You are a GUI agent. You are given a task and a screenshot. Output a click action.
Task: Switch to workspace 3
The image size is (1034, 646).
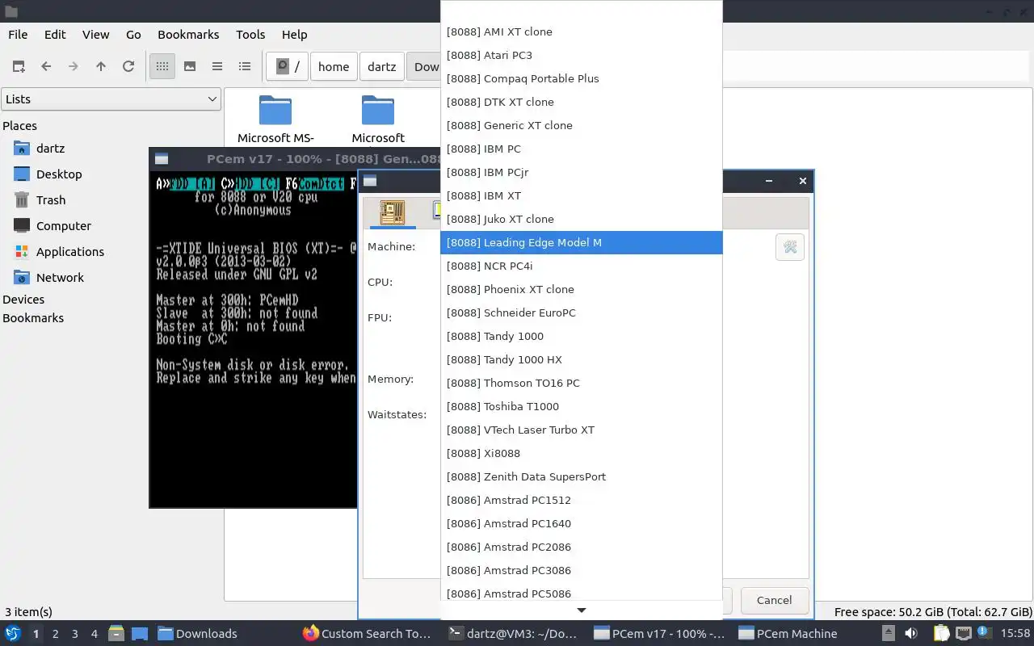[75, 634]
